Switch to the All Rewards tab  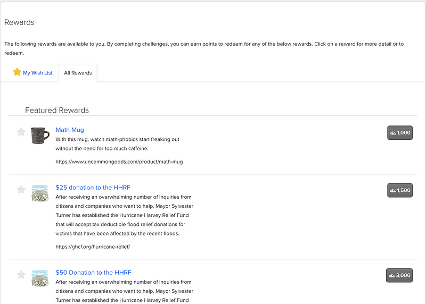tap(78, 73)
